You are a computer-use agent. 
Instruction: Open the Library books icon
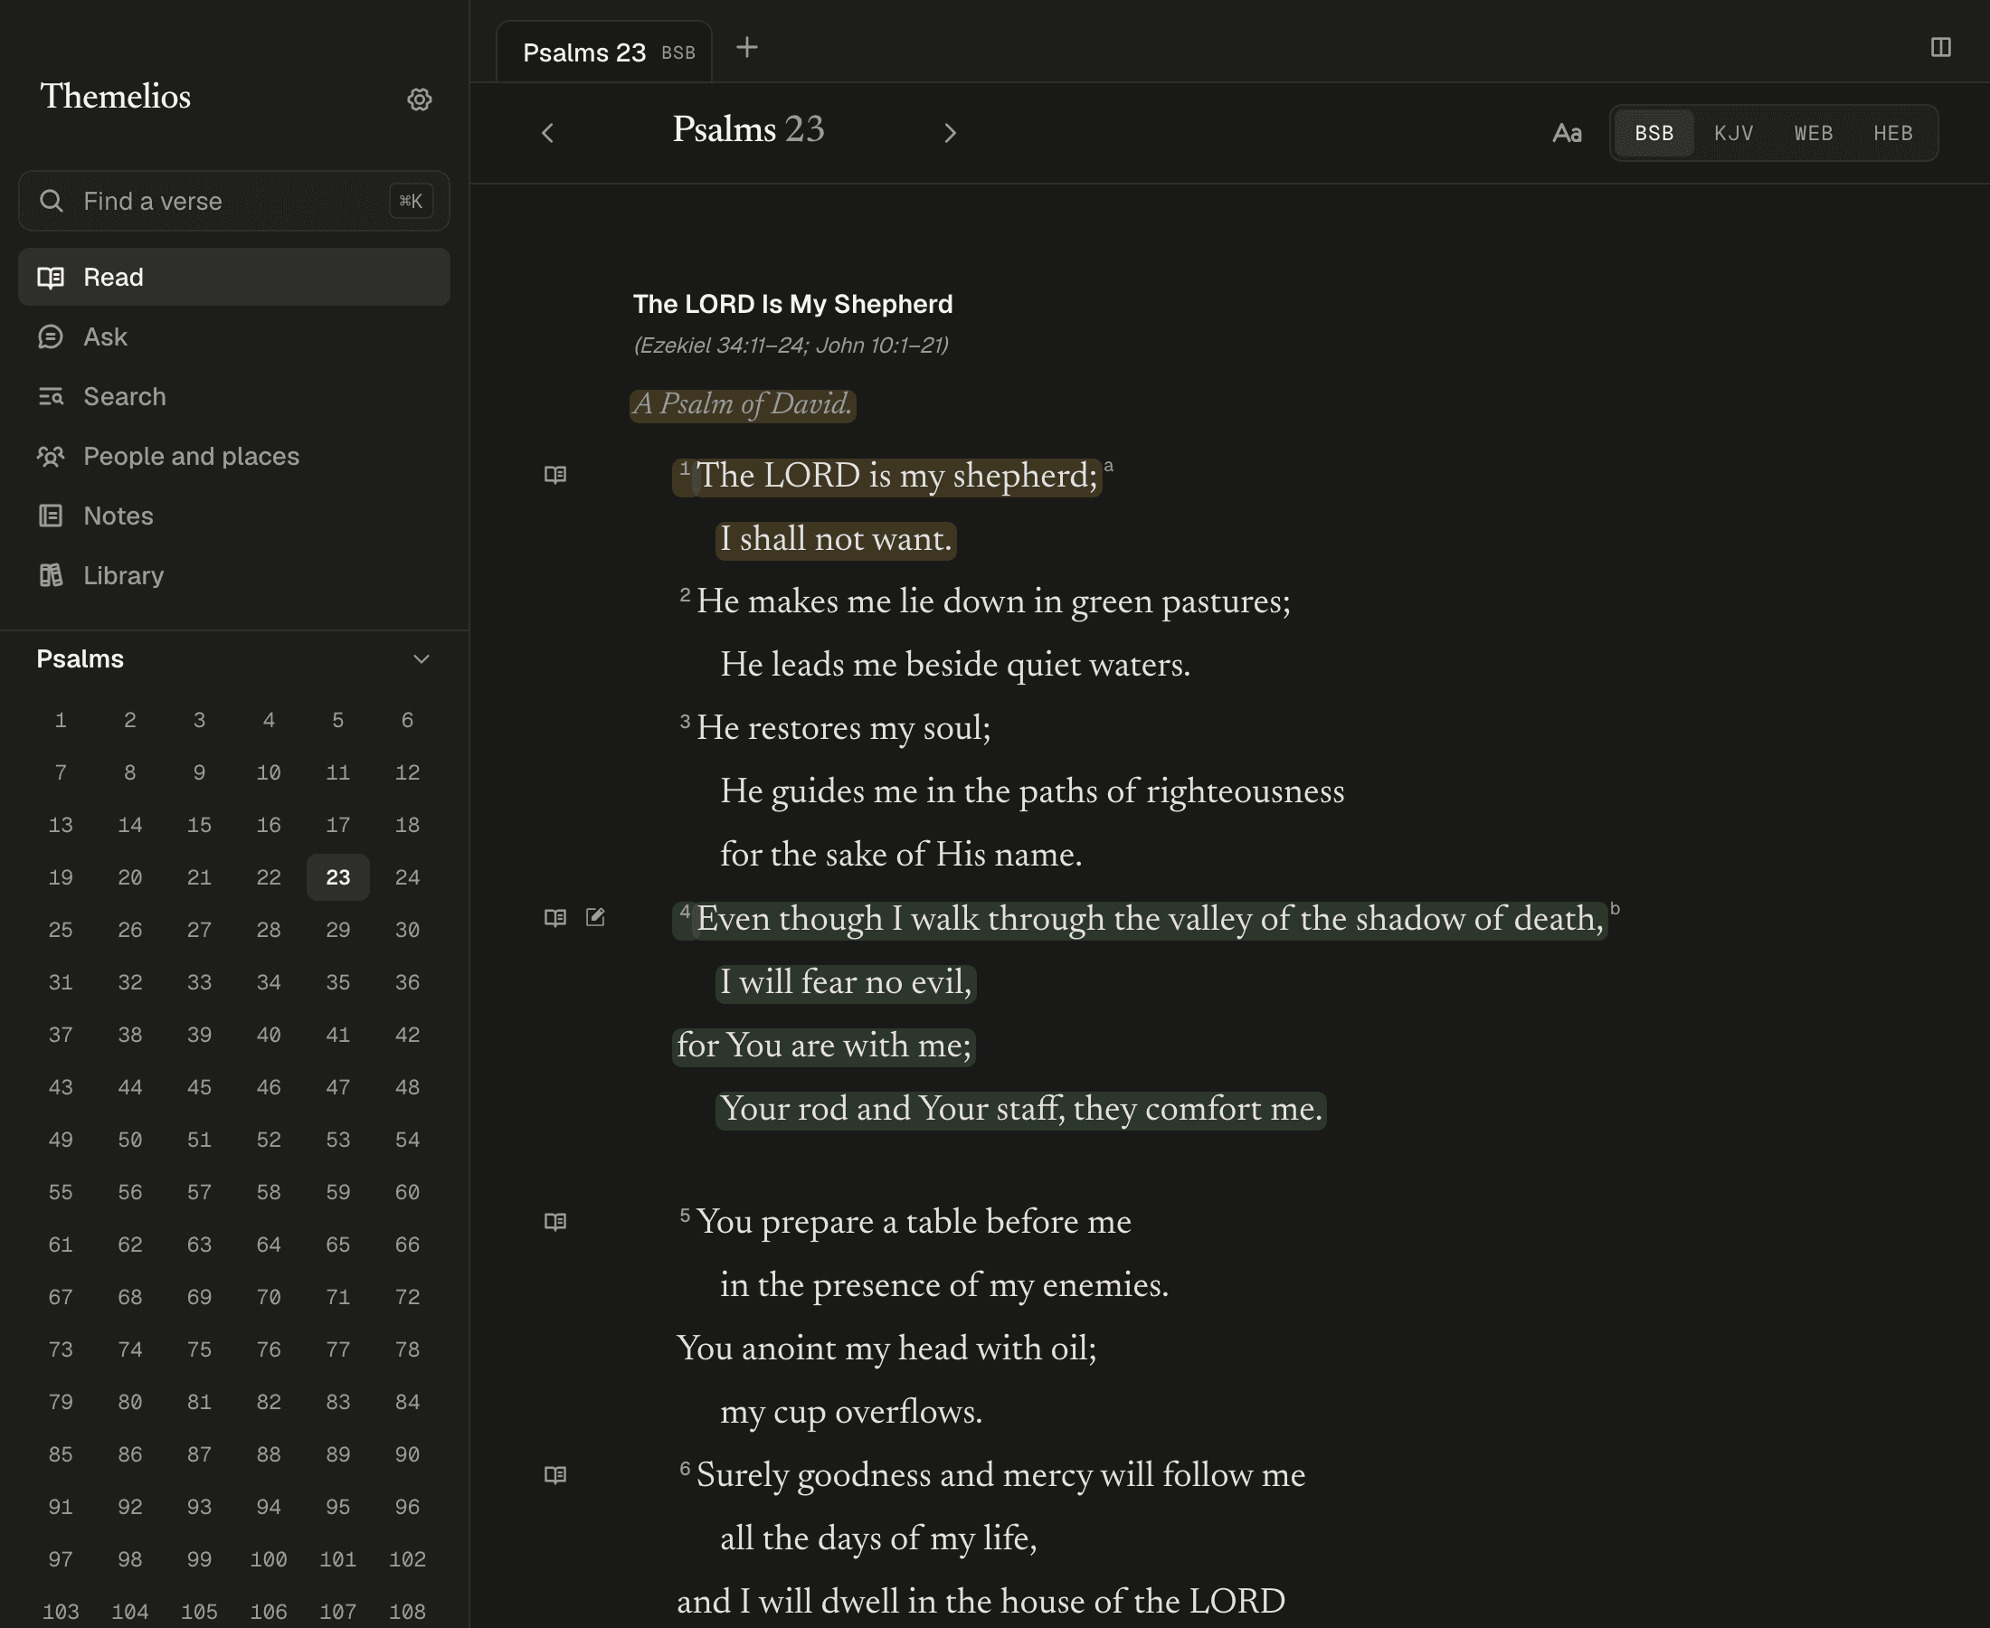51,575
